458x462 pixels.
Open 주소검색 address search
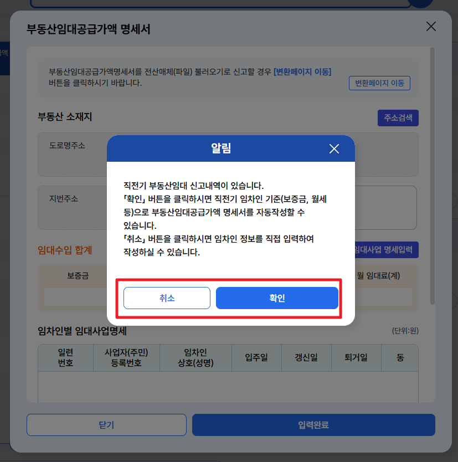[398, 118]
